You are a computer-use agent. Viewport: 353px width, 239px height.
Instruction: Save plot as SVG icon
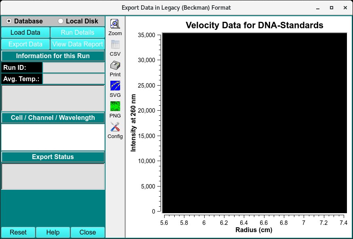(115, 86)
